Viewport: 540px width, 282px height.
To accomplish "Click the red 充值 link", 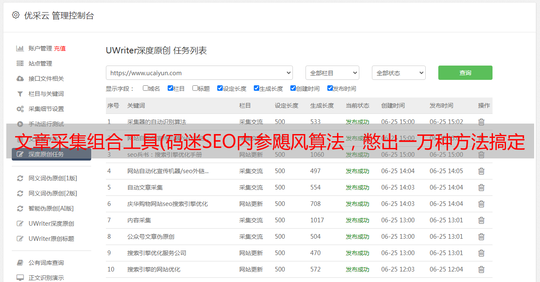I will click(60, 48).
